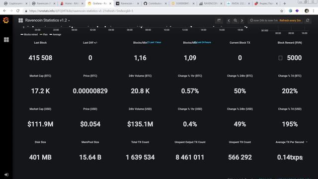
Task: Expand the Ravencoin Statistics v1.2 dashboard dropdown
Action: [x=69, y=21]
